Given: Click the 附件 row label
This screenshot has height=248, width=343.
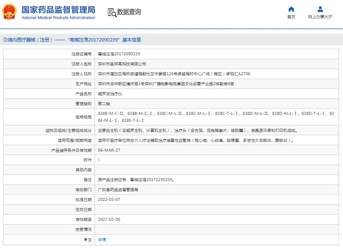Looking at the screenshot, I should (x=88, y=160).
